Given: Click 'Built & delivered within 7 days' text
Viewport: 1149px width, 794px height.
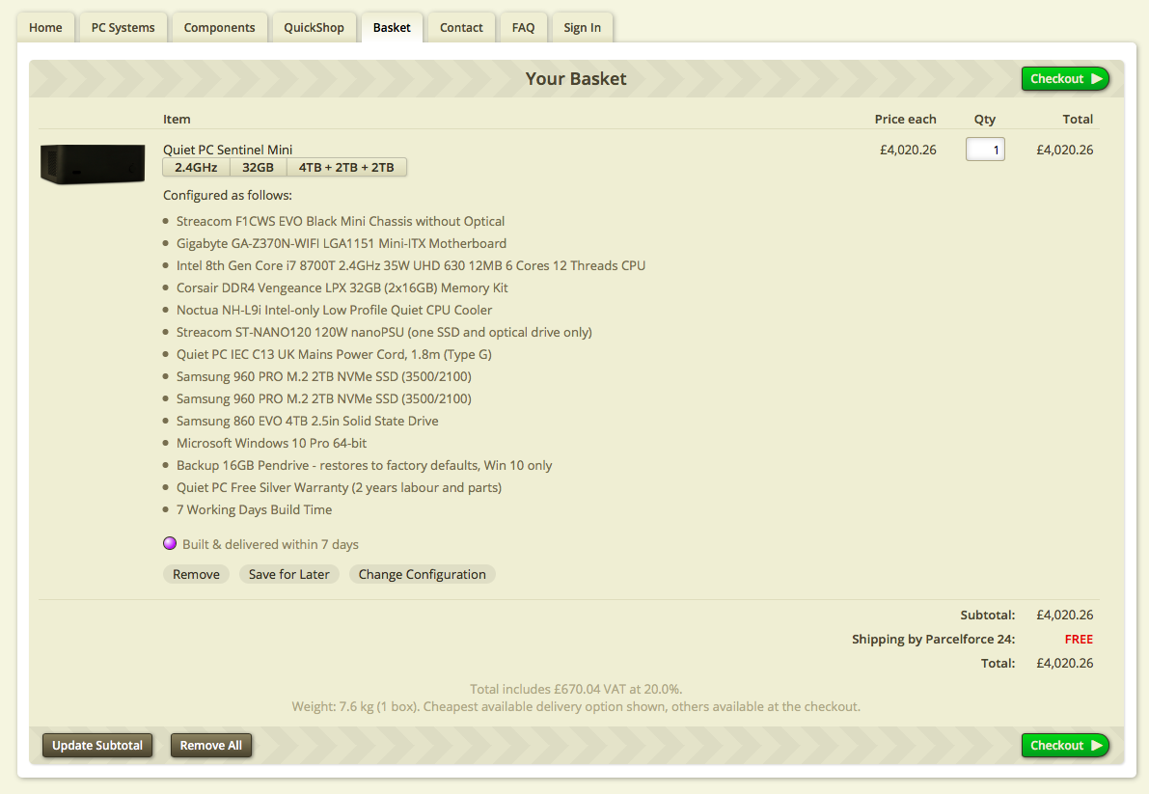Looking at the screenshot, I should (x=270, y=544).
